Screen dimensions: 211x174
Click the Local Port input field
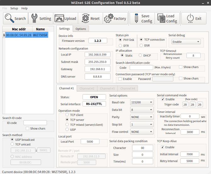90,141
